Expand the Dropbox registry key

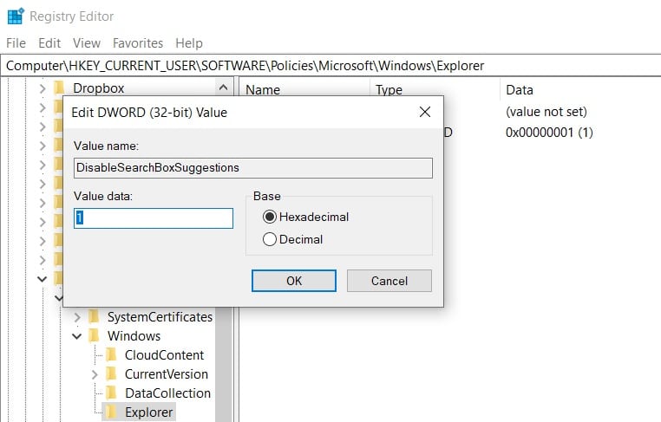pos(43,88)
